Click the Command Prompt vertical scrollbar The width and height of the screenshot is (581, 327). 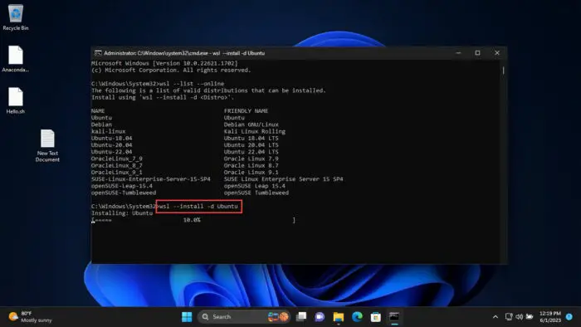pyautogui.click(x=503, y=71)
